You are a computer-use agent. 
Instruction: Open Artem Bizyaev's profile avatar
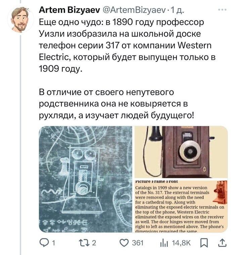tap(20, 20)
